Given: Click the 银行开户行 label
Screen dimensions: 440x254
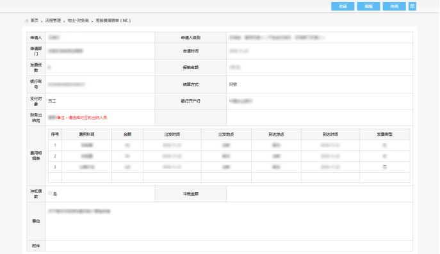Looking at the screenshot, I should pos(190,101).
